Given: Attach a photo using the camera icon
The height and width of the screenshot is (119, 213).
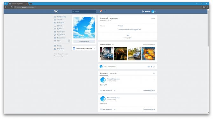Looking at the screenshot, I should [x=148, y=66].
